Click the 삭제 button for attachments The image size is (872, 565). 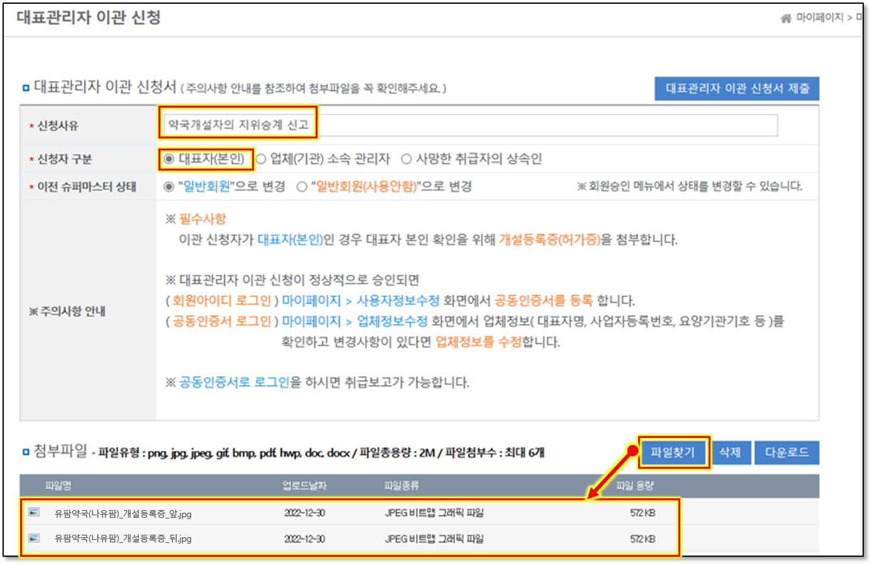point(731,452)
